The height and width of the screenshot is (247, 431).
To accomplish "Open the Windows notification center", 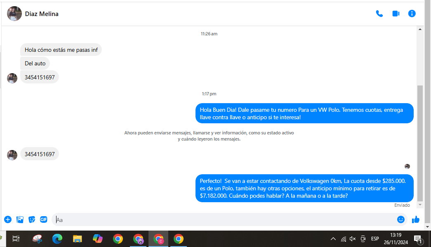I will [418, 239].
